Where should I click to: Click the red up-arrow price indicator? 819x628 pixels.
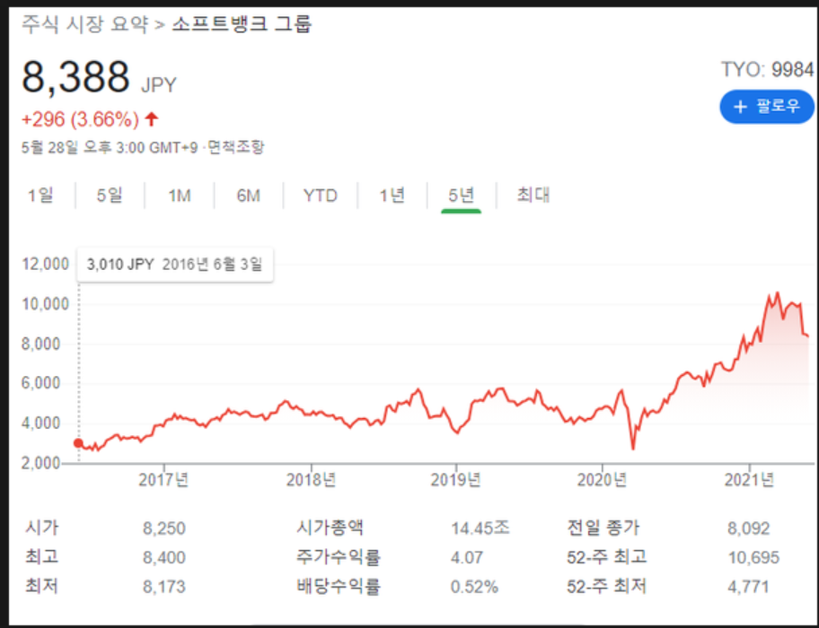(x=152, y=119)
